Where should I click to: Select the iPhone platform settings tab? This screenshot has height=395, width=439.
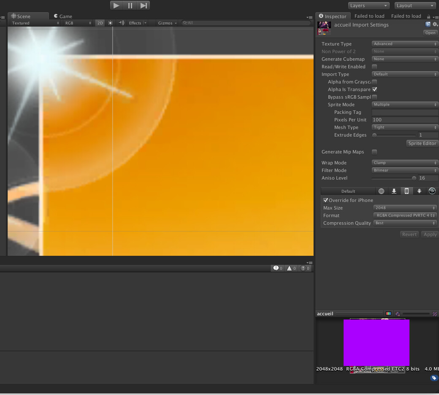coord(406,191)
